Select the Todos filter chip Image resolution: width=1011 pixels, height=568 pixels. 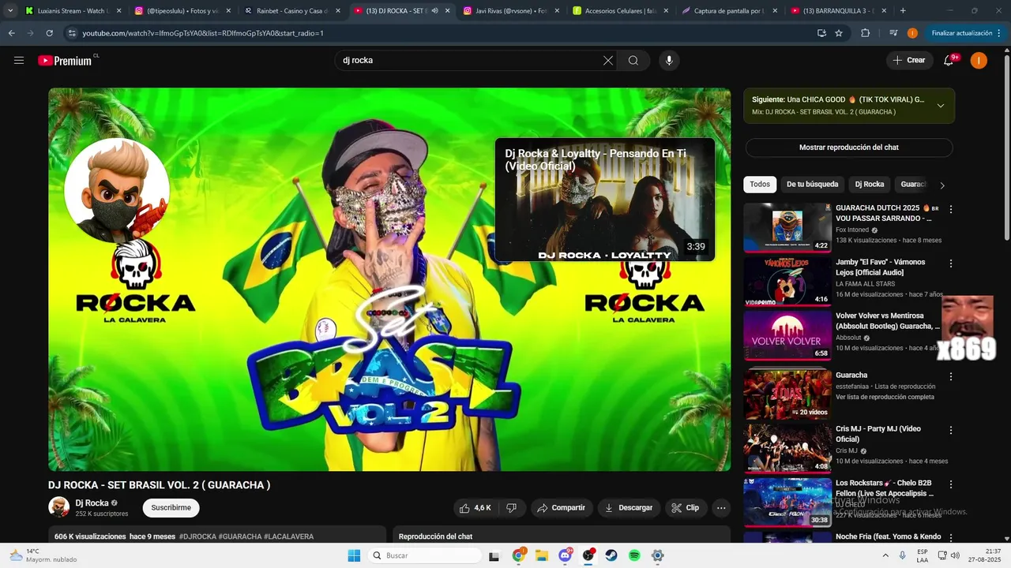coord(760,185)
